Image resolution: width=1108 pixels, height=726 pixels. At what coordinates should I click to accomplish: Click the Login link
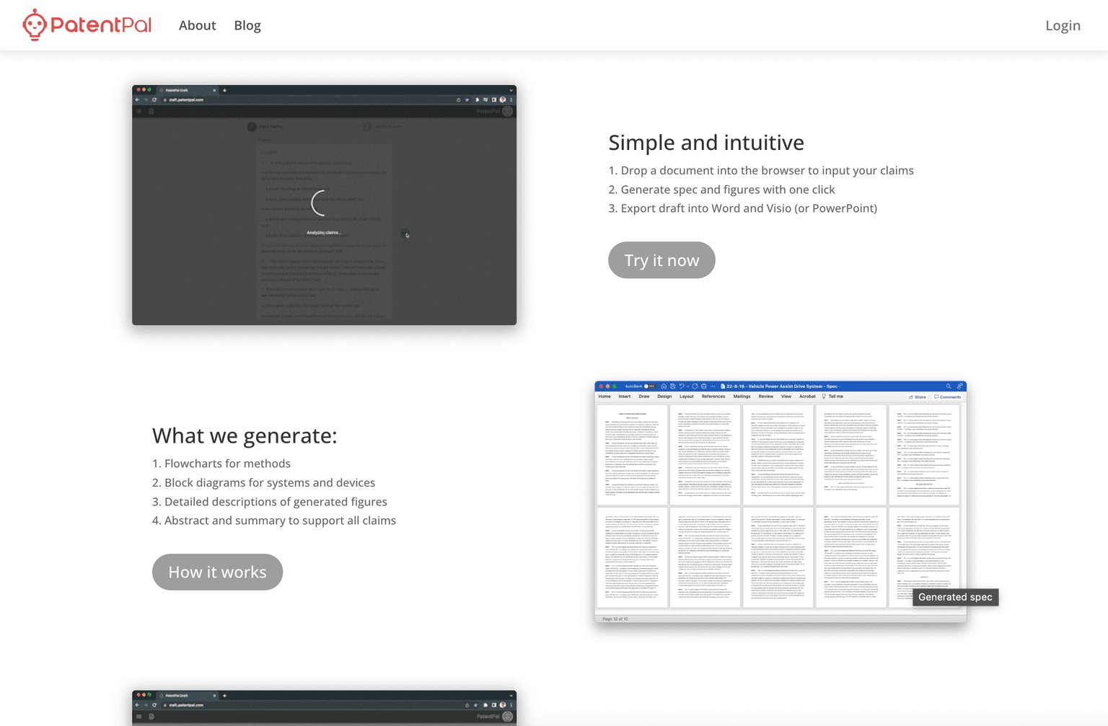tap(1063, 25)
